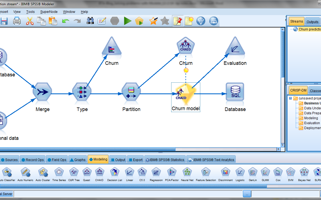Insert a new comment note
Screen dimensions: 321x200
(189, 21)
